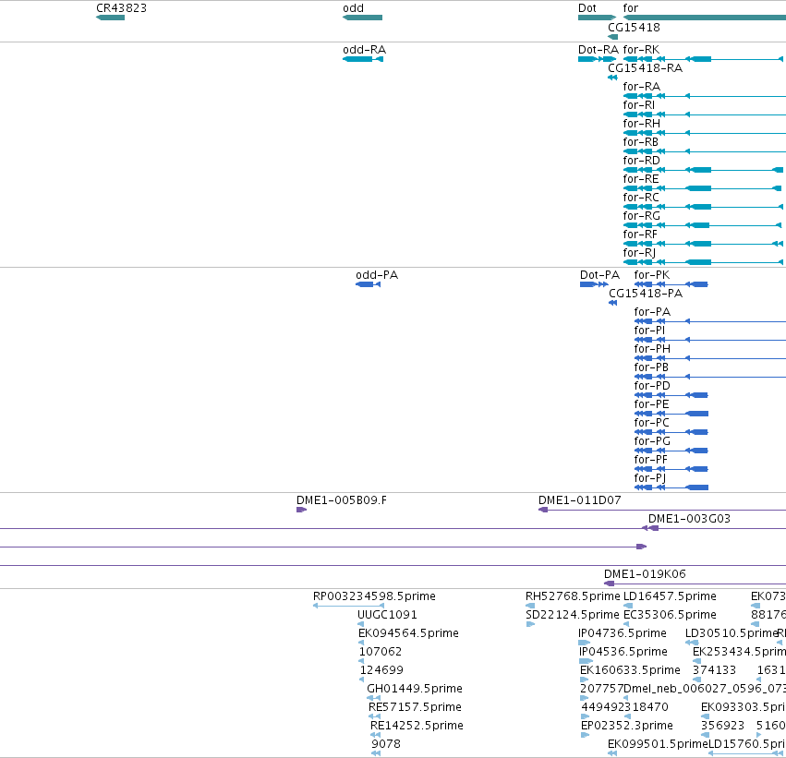Click the RH52768.5prime EST label
This screenshot has height=758, width=786.
573,596
